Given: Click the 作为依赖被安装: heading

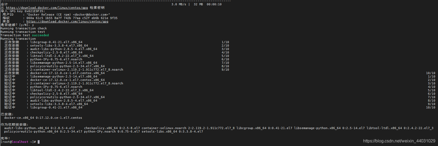Looking at the screenshot, I should pos(14,125).
